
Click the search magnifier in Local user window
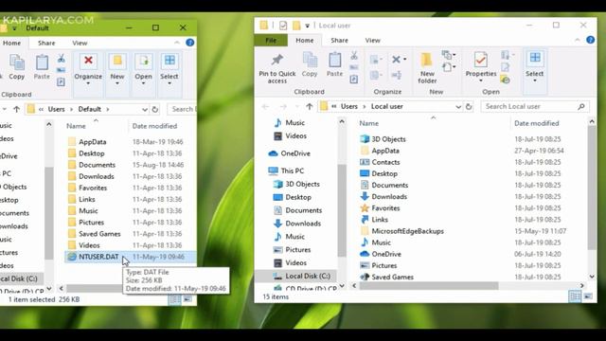click(581, 106)
